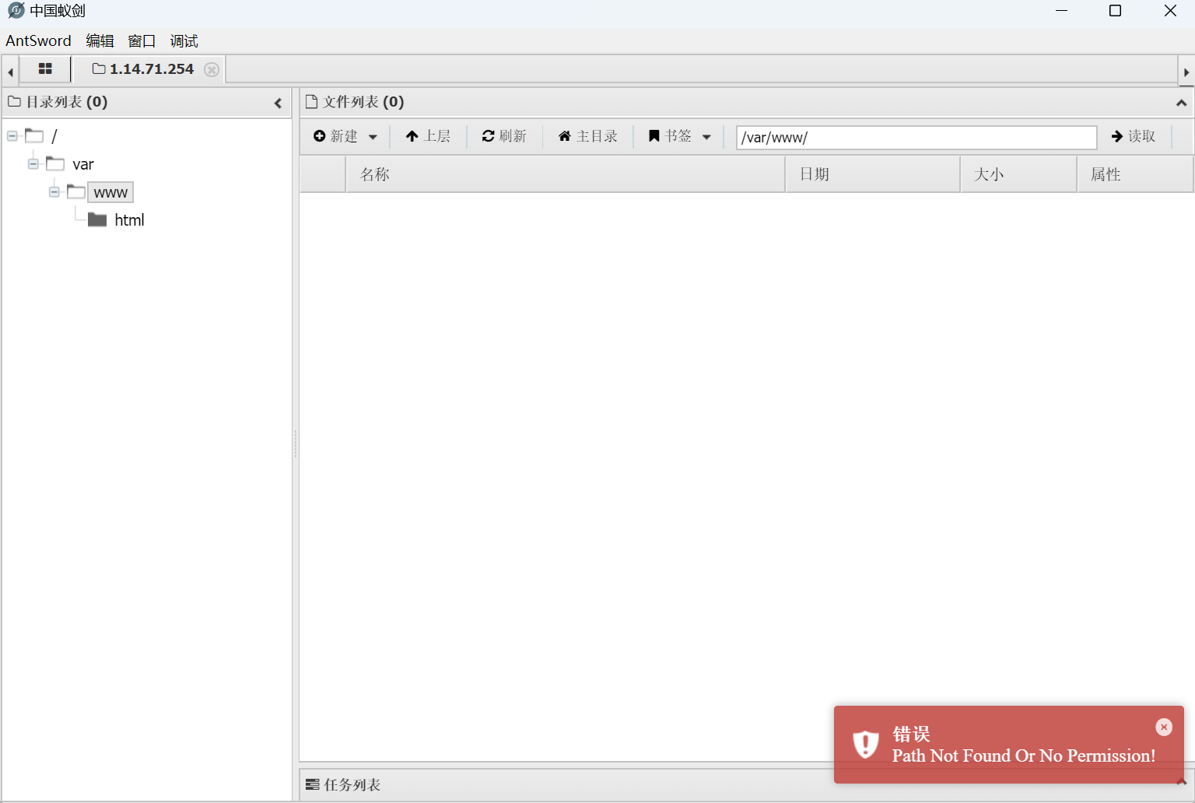This screenshot has width=1195, height=803.
Task: Select the html folder in the tree
Action: [129, 219]
